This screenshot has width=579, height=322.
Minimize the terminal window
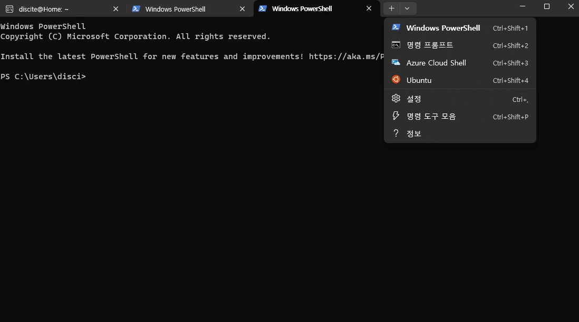click(x=523, y=6)
